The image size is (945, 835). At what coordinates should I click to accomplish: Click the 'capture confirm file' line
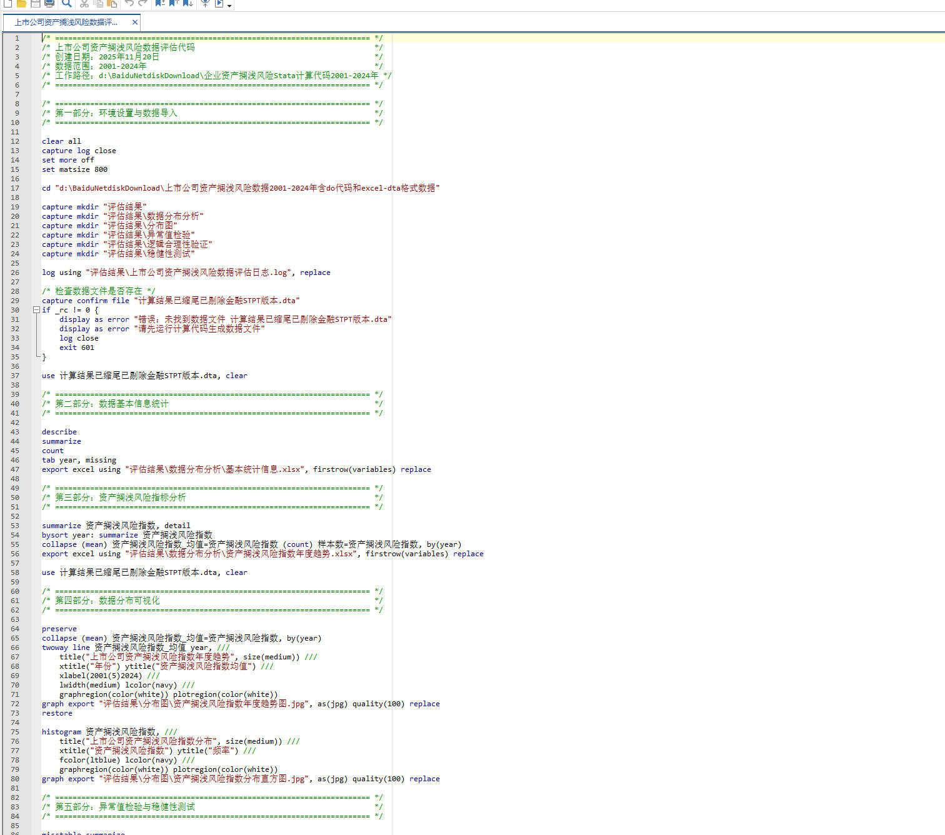tap(171, 301)
